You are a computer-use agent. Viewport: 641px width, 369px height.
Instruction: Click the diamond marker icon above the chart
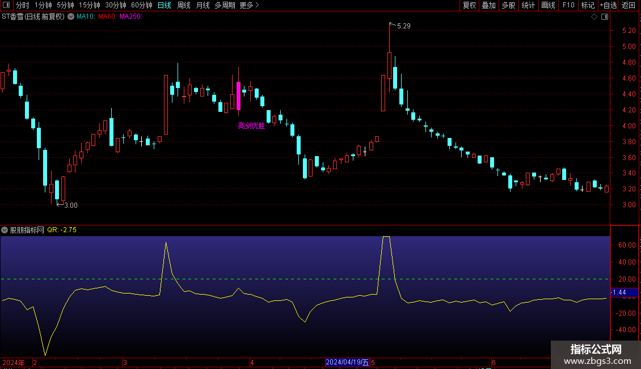click(x=594, y=17)
